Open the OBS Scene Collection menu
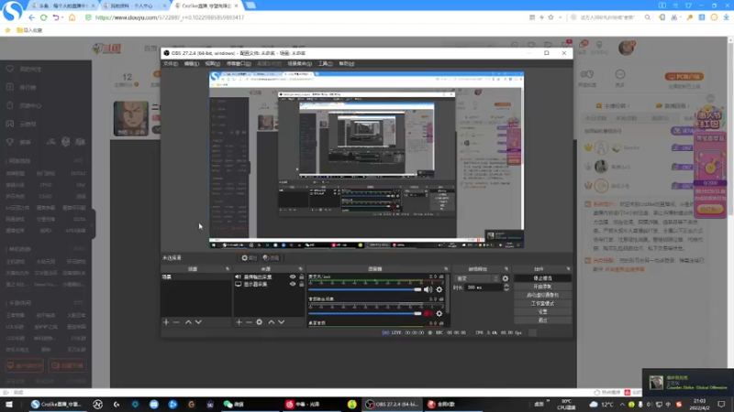The height and width of the screenshot is (412, 734). (x=300, y=63)
